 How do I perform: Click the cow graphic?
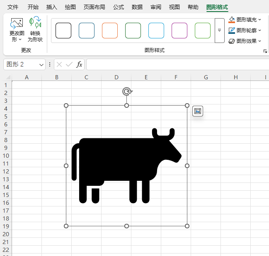(x=126, y=166)
